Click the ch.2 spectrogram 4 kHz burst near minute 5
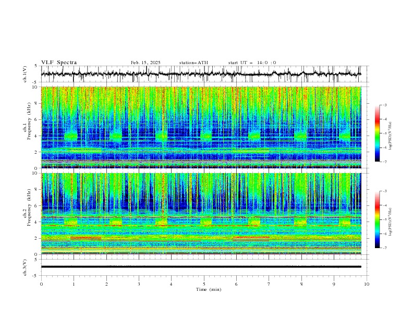 point(206,222)
